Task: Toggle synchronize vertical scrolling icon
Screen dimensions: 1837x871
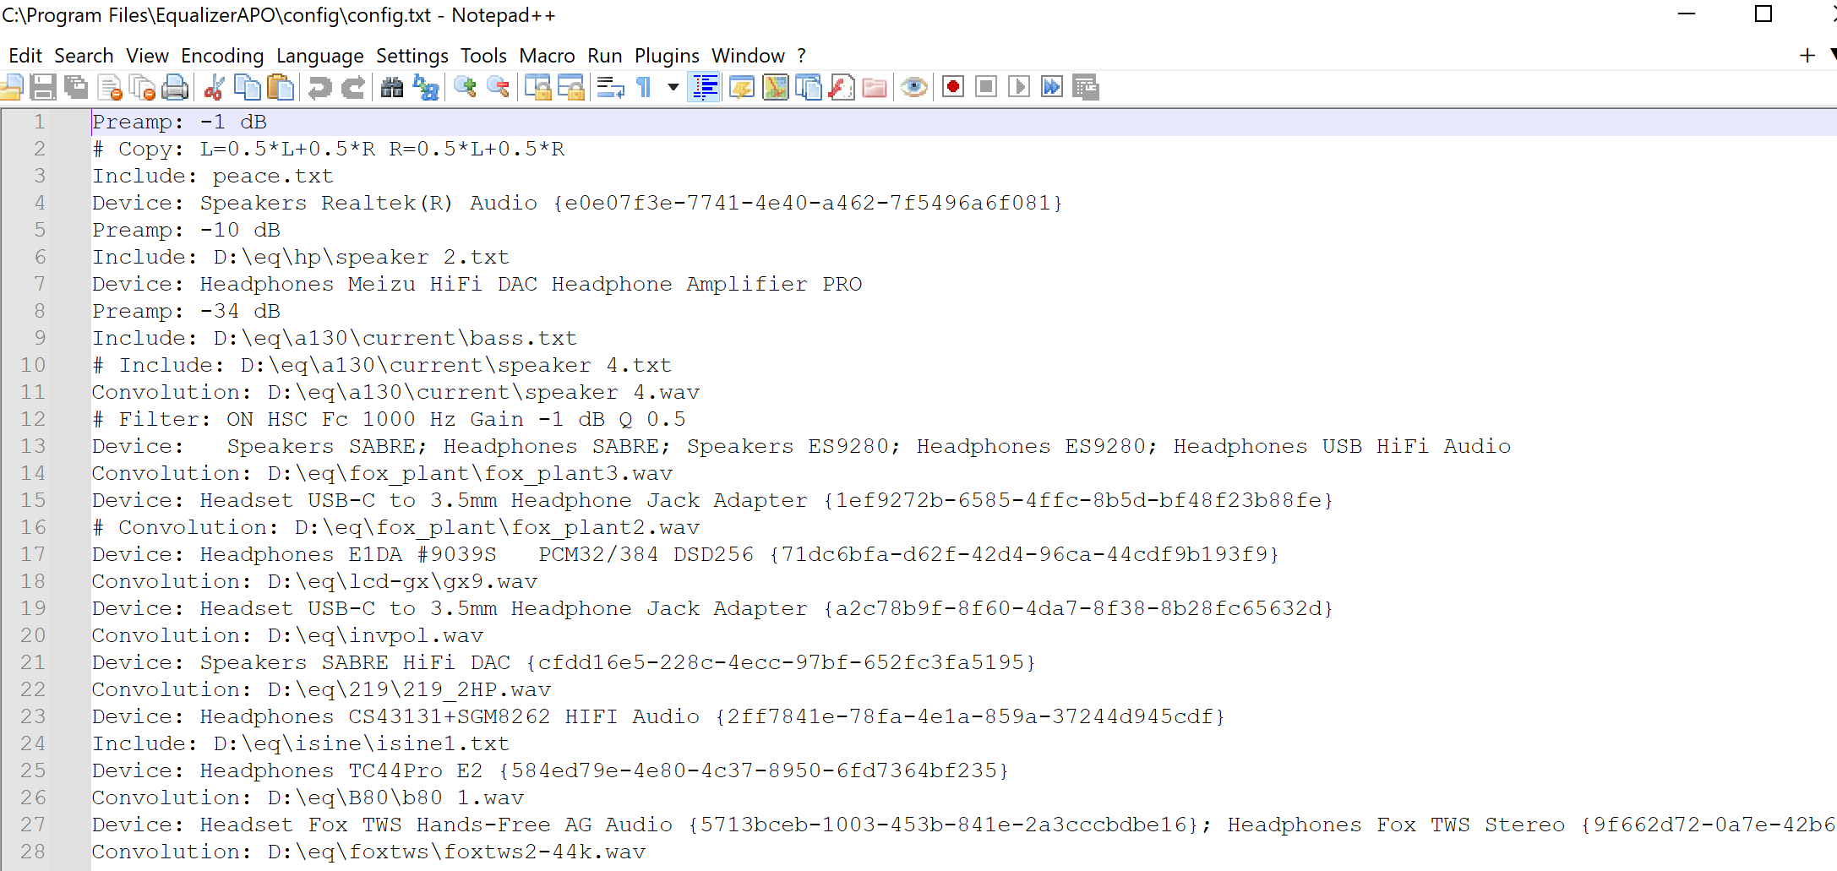Action: tap(538, 87)
